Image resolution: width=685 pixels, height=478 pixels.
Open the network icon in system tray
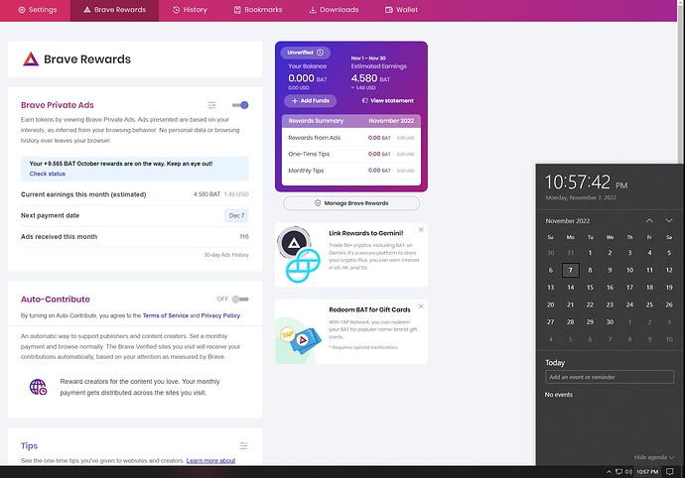point(618,471)
